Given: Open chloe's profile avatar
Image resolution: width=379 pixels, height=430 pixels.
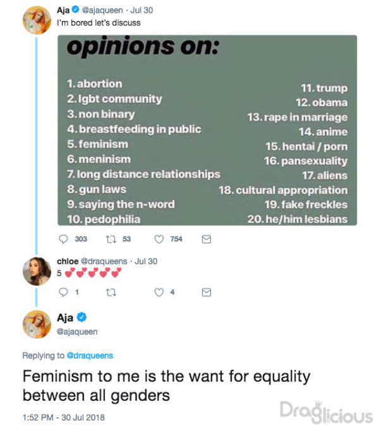Looking at the screenshot, I should coord(35,272).
